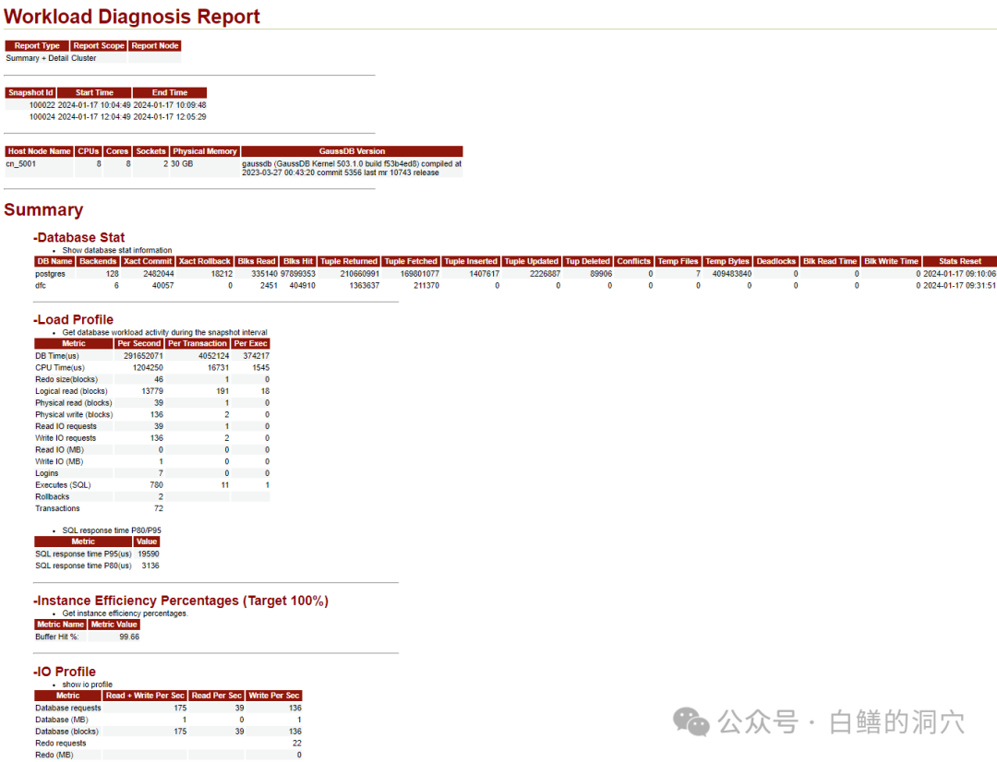This screenshot has height=762, width=997.
Task: Click the Summary section heading
Action: click(43, 209)
